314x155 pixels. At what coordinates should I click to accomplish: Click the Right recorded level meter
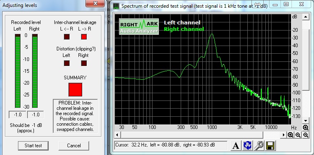click(x=35, y=71)
